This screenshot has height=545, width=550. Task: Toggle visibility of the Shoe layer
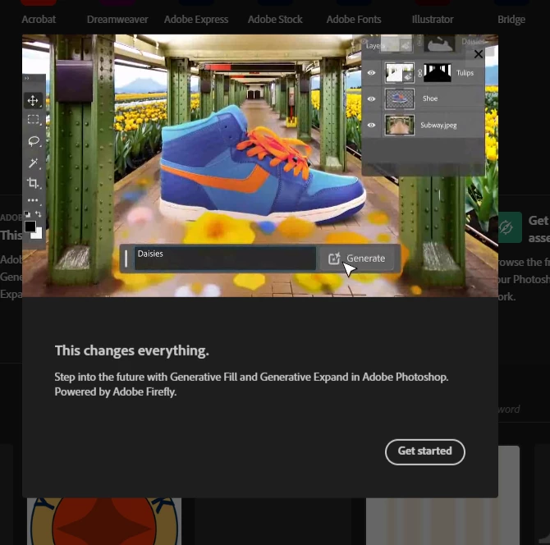pyautogui.click(x=371, y=98)
